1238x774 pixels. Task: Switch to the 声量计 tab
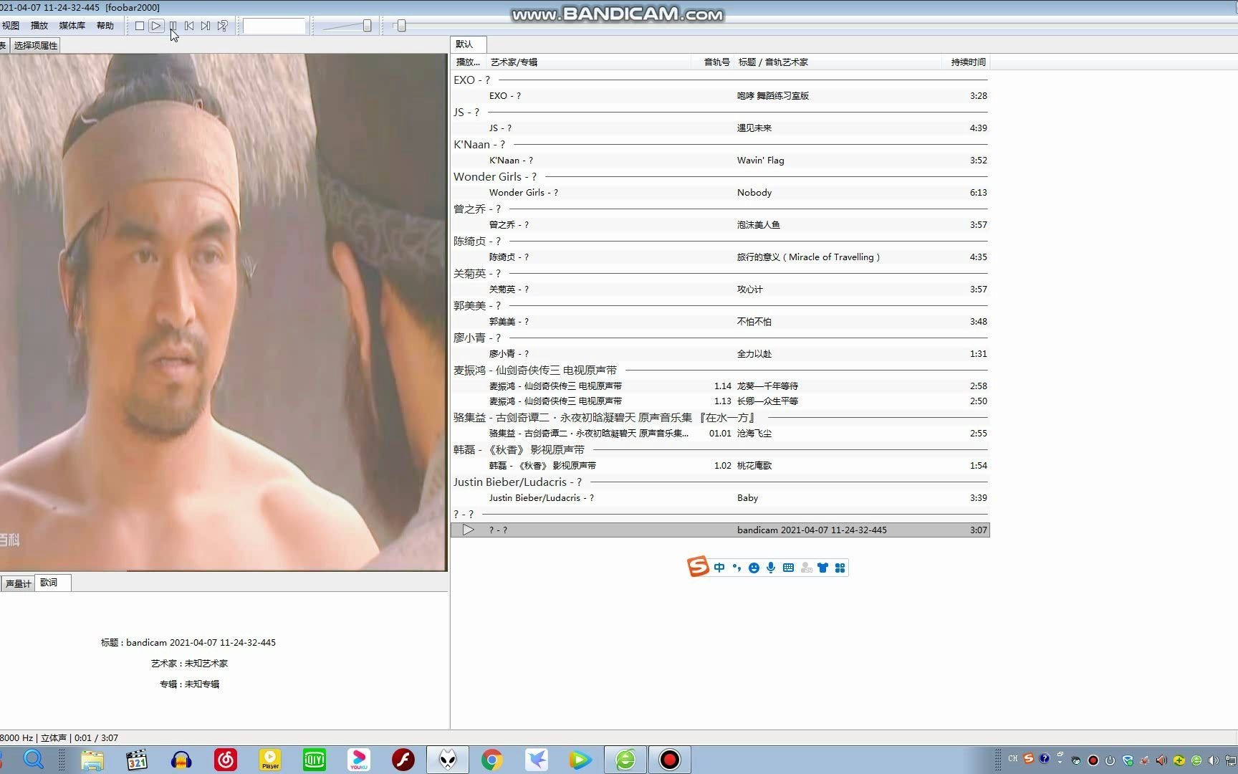click(18, 583)
